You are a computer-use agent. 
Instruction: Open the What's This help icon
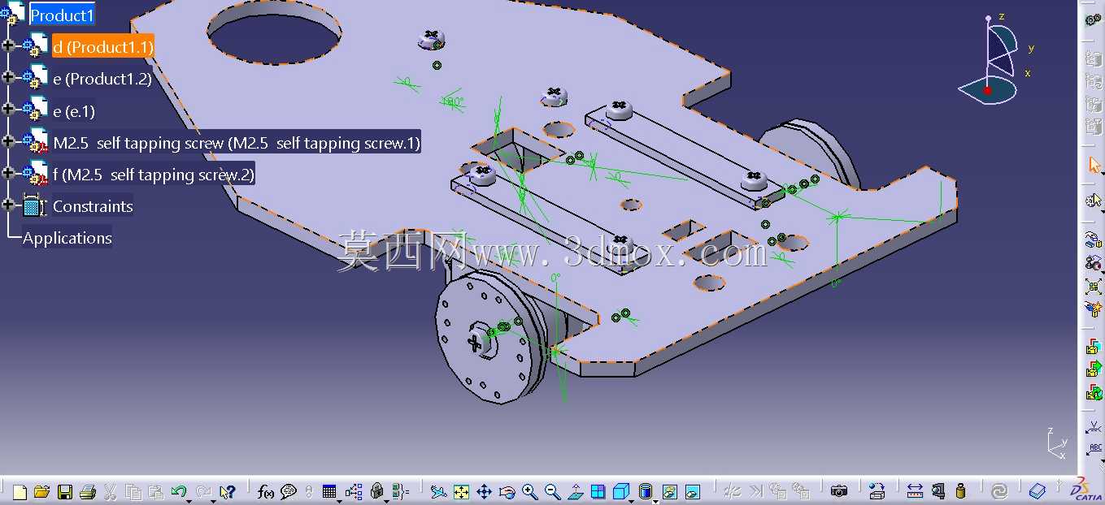click(x=228, y=491)
